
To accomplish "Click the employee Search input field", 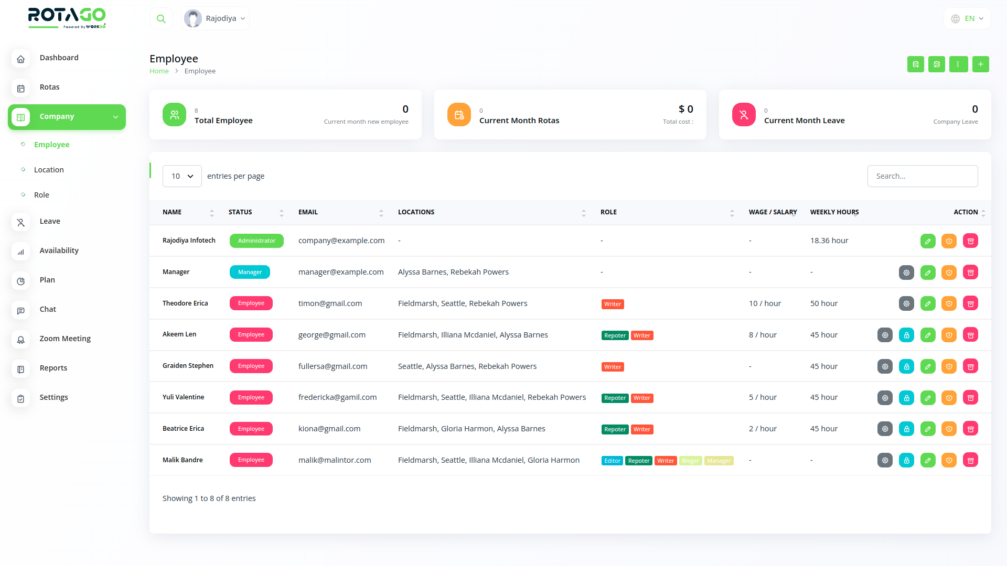I will 922,176.
